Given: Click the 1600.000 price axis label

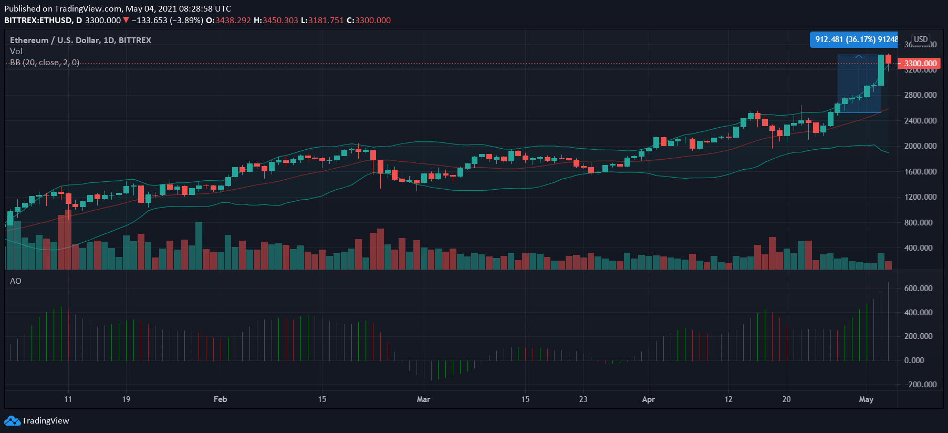Looking at the screenshot, I should (x=920, y=172).
